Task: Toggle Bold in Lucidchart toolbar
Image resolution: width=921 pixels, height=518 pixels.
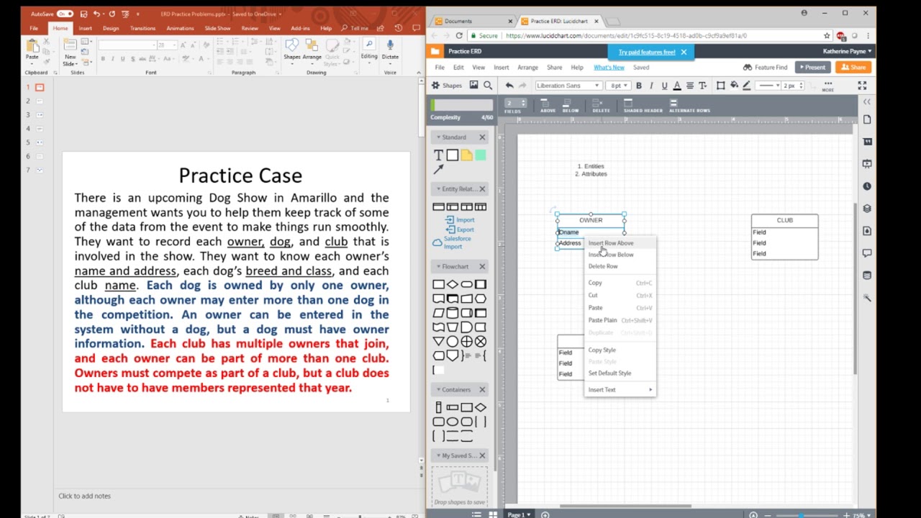Action: click(638, 86)
